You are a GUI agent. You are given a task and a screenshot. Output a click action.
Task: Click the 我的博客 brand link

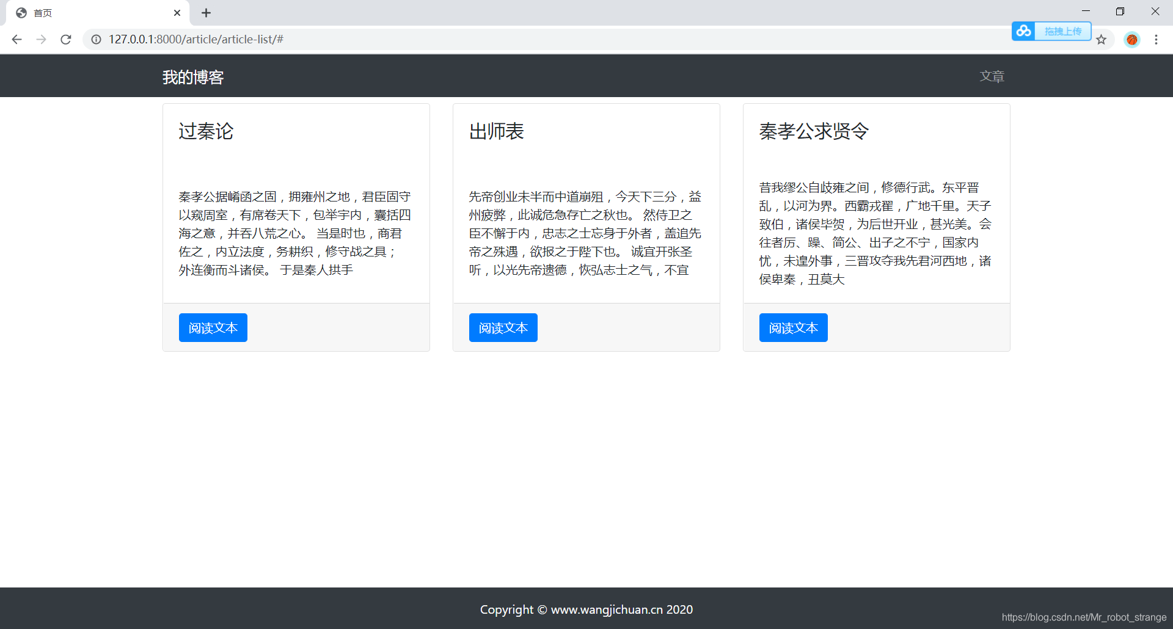coord(193,77)
